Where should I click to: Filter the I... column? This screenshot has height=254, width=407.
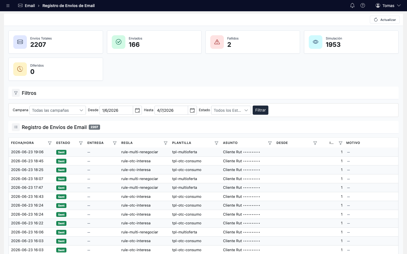pos(341,143)
